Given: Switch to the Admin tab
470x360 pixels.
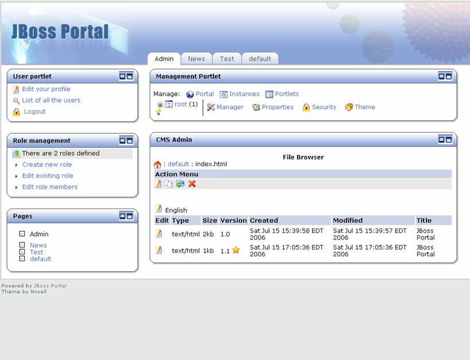Looking at the screenshot, I should pyautogui.click(x=164, y=59).
